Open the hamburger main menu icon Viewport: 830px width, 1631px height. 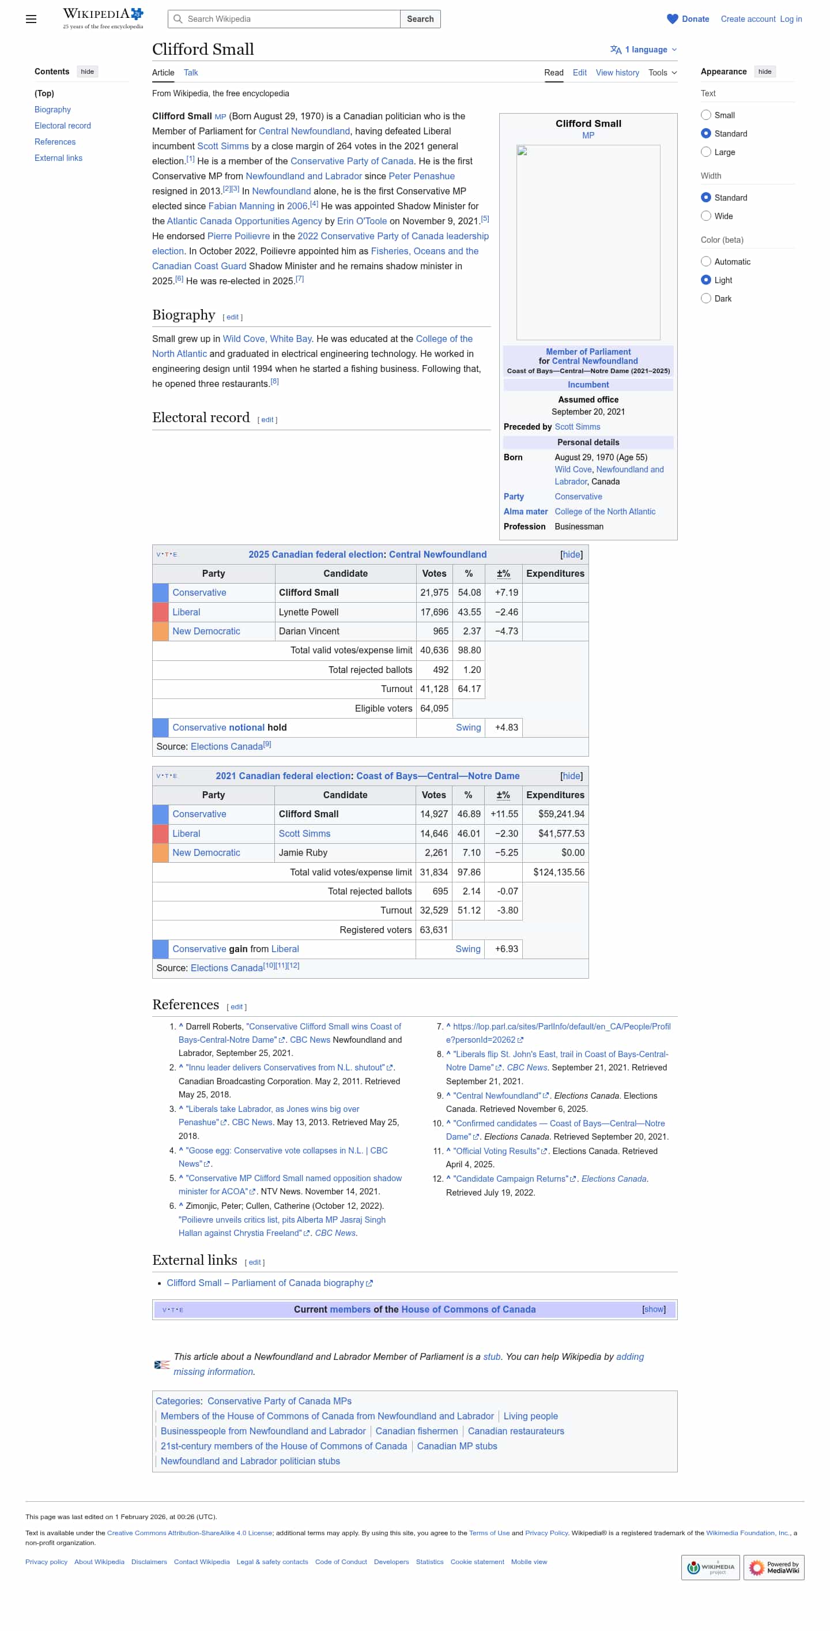tap(31, 19)
